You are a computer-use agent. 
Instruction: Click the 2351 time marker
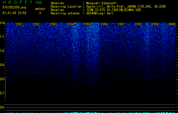19,24
